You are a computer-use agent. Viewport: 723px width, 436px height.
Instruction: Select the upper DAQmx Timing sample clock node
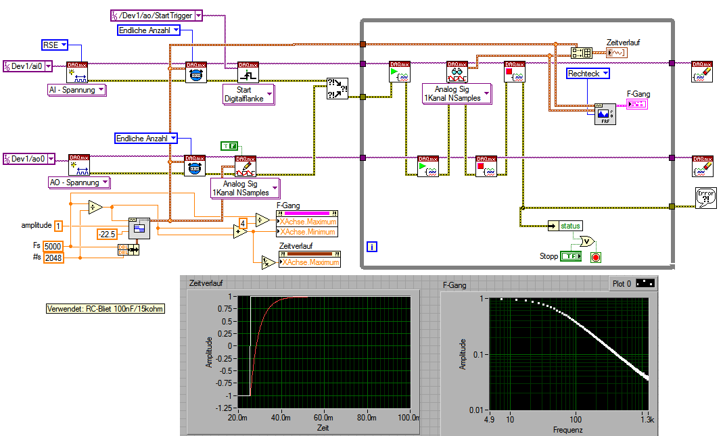pos(196,72)
